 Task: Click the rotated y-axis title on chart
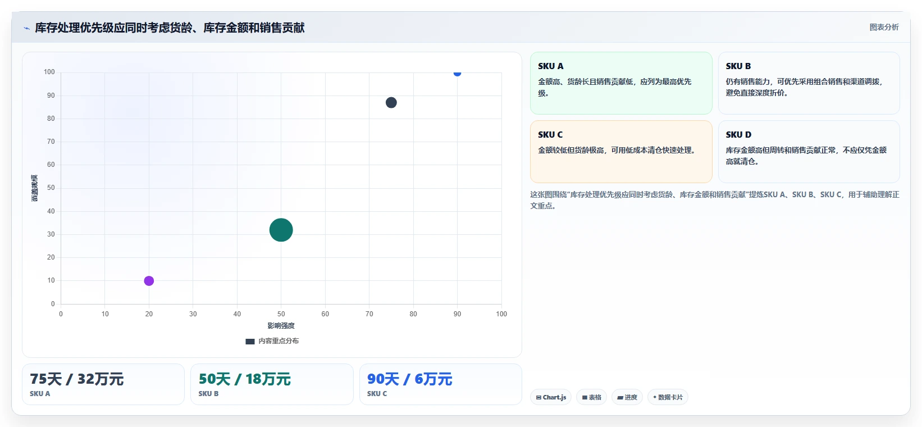point(35,188)
